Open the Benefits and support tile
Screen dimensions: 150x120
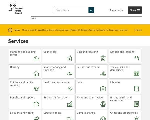(25, 102)
